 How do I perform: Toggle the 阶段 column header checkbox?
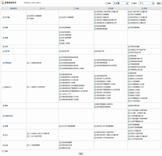[109, 9]
